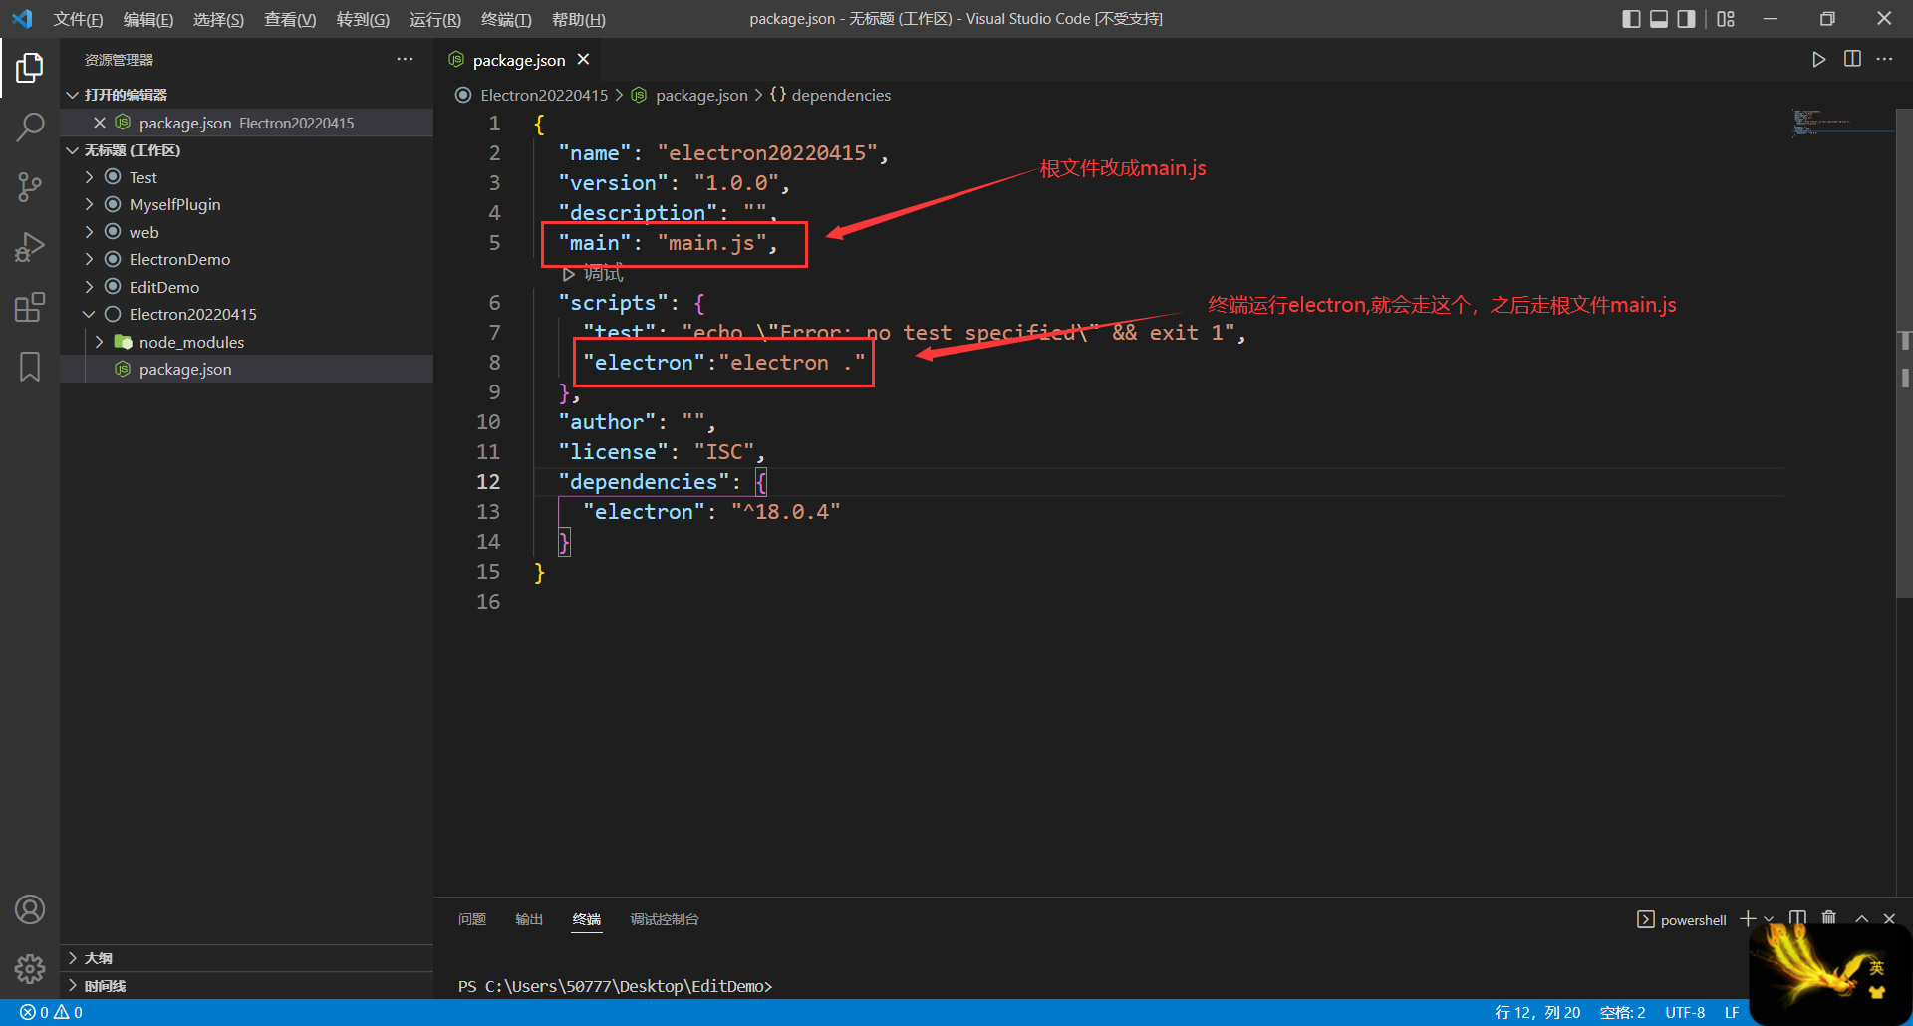
Task: Open the Bookmarks view icon
Action: click(x=30, y=366)
